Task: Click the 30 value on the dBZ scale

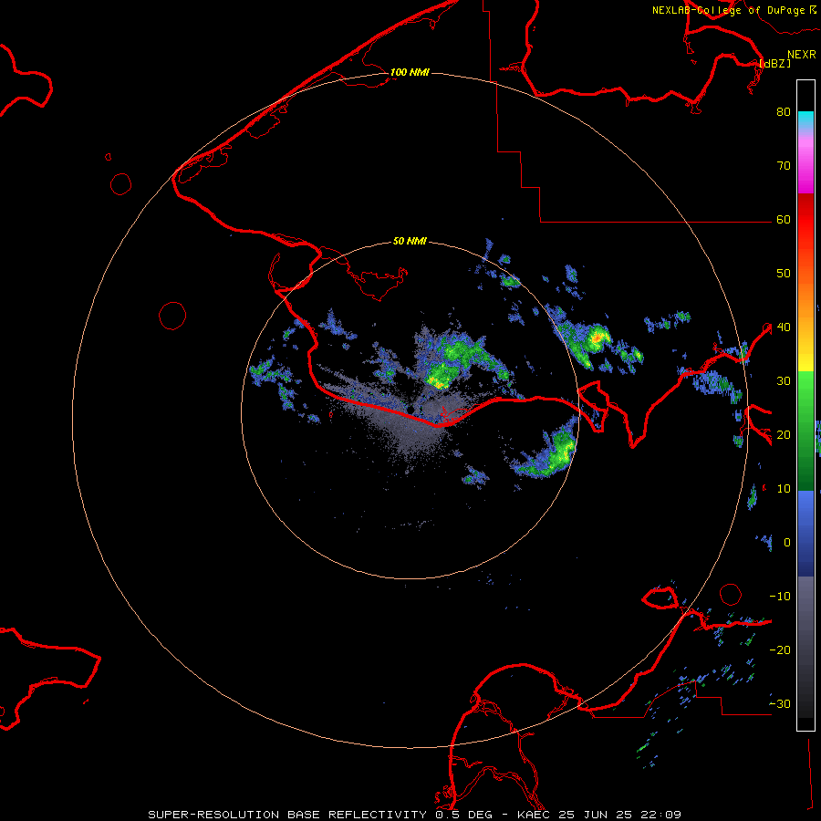Action: 784,381
